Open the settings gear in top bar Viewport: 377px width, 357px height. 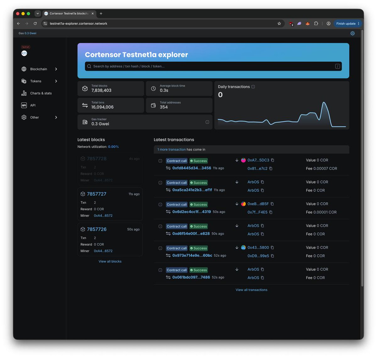click(352, 33)
